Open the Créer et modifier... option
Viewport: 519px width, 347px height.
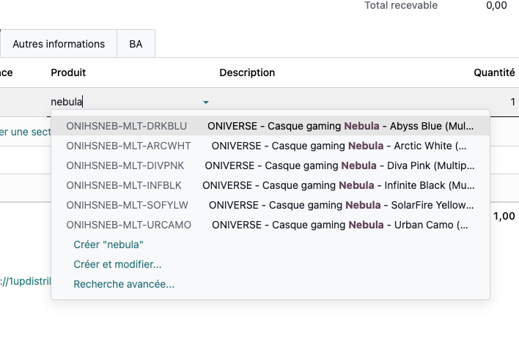pyautogui.click(x=117, y=264)
